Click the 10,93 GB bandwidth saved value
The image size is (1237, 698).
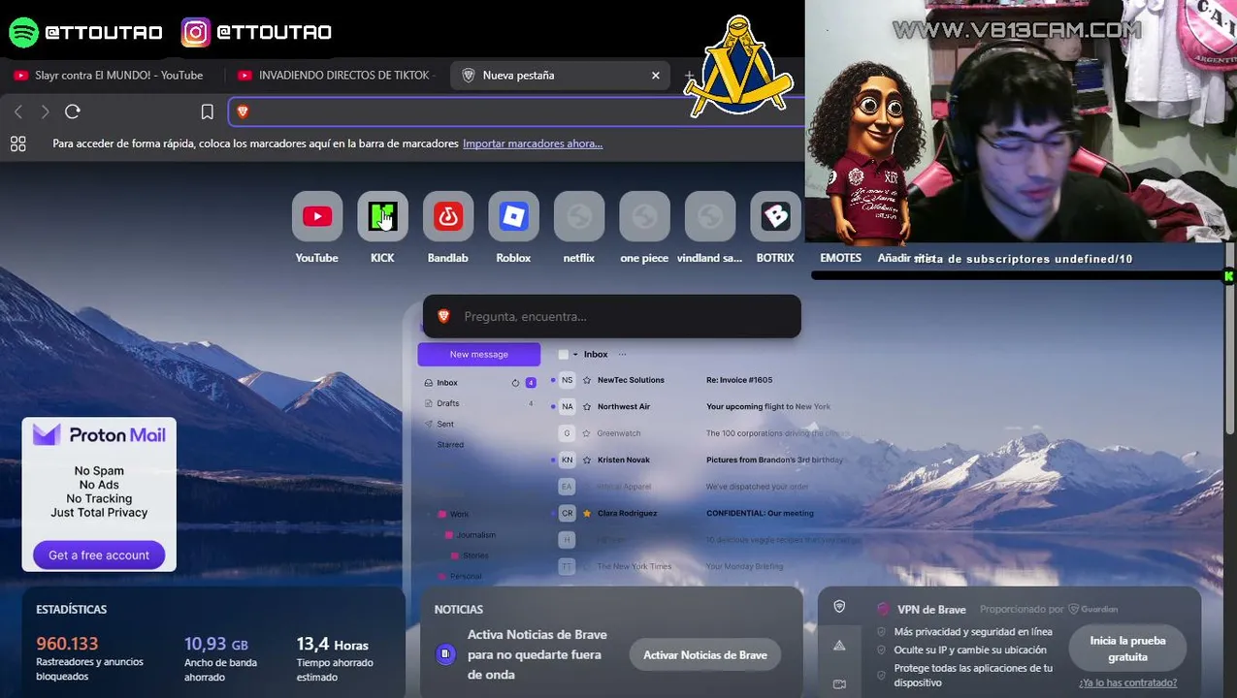pos(216,644)
